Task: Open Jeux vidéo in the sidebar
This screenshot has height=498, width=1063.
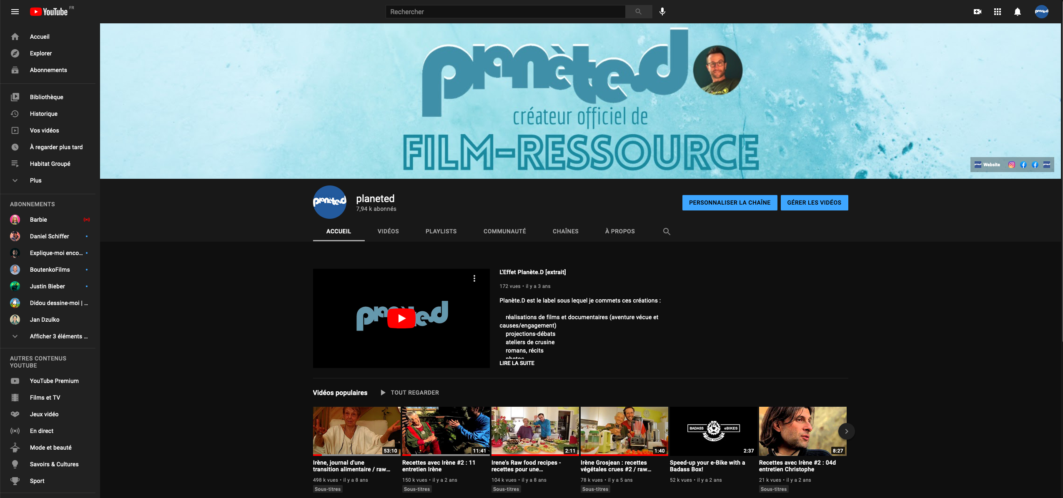Action: point(50,414)
